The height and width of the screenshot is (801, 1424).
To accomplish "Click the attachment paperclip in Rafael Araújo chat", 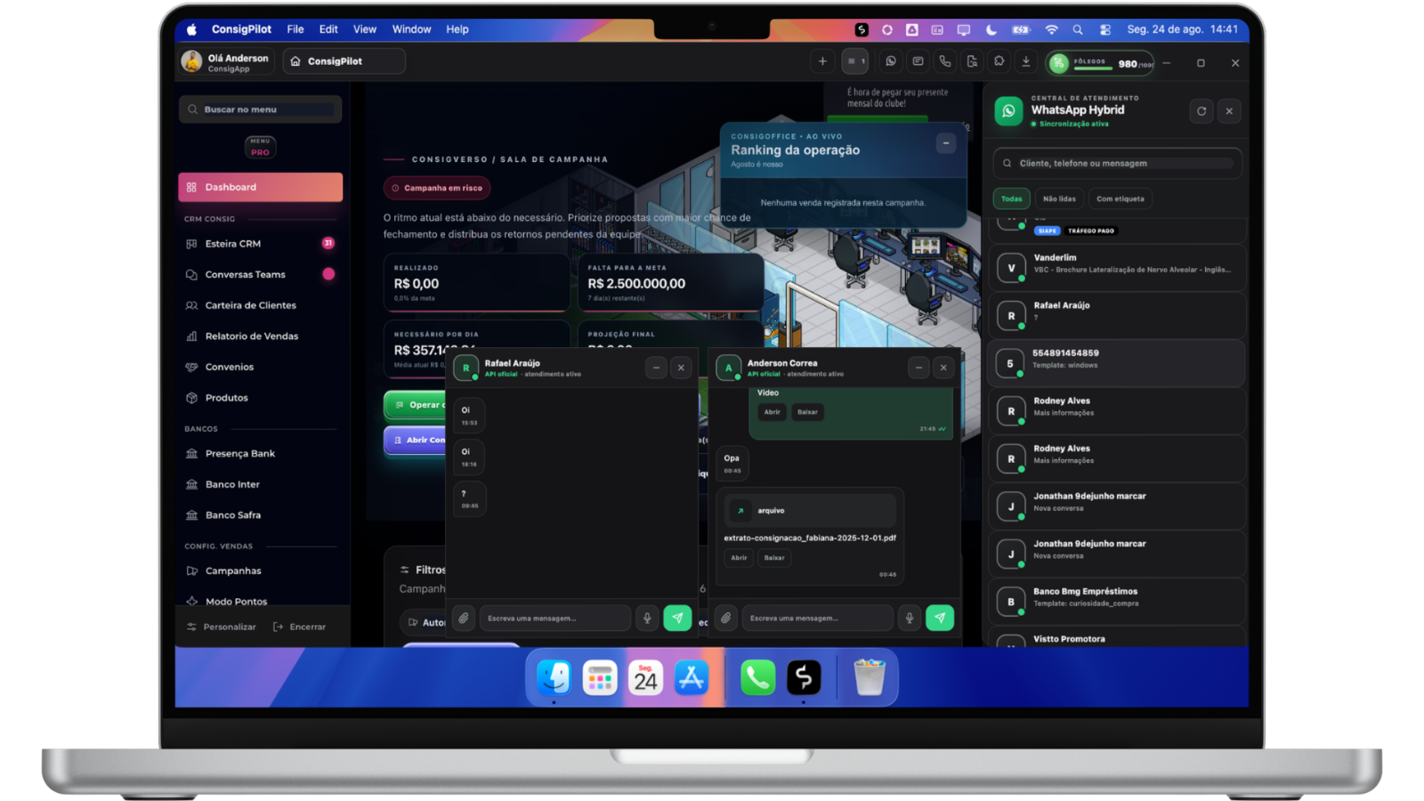I will pyautogui.click(x=464, y=618).
